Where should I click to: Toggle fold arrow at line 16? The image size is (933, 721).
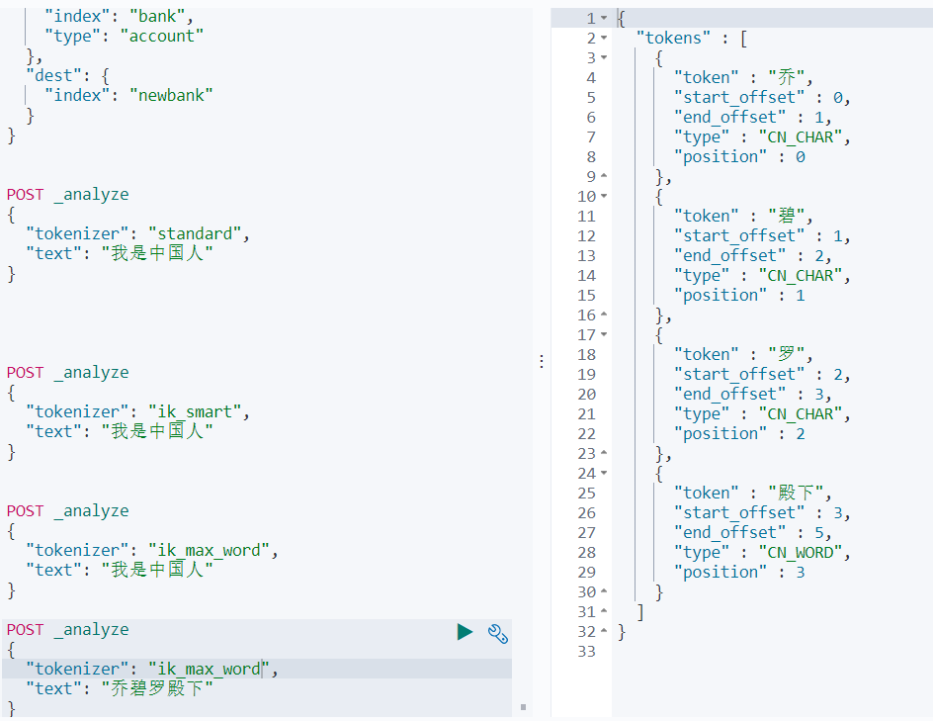(604, 314)
